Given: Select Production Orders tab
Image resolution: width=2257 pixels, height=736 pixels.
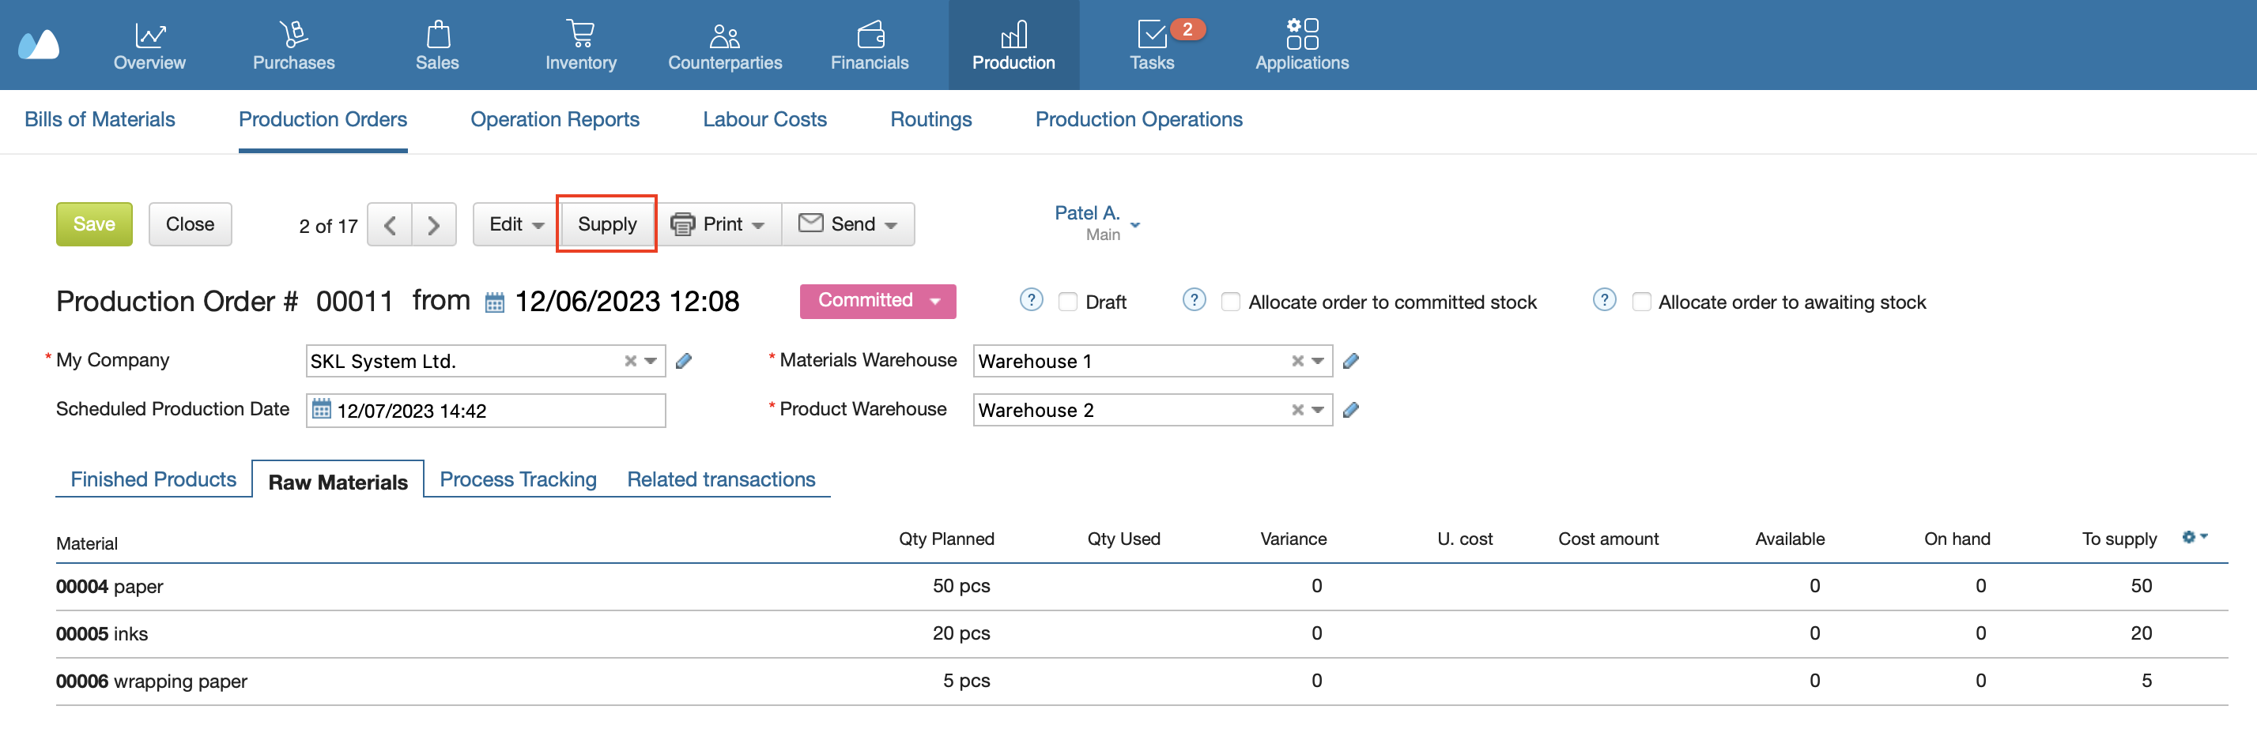Looking at the screenshot, I should (x=323, y=120).
